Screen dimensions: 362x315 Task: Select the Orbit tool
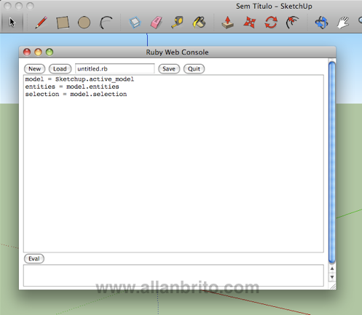click(x=321, y=23)
